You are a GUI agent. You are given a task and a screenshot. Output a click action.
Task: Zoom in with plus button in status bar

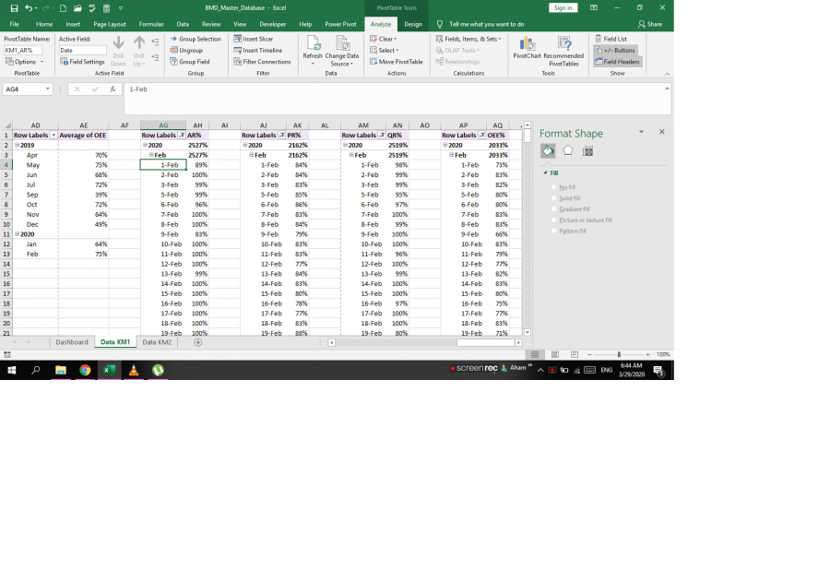[648, 354]
